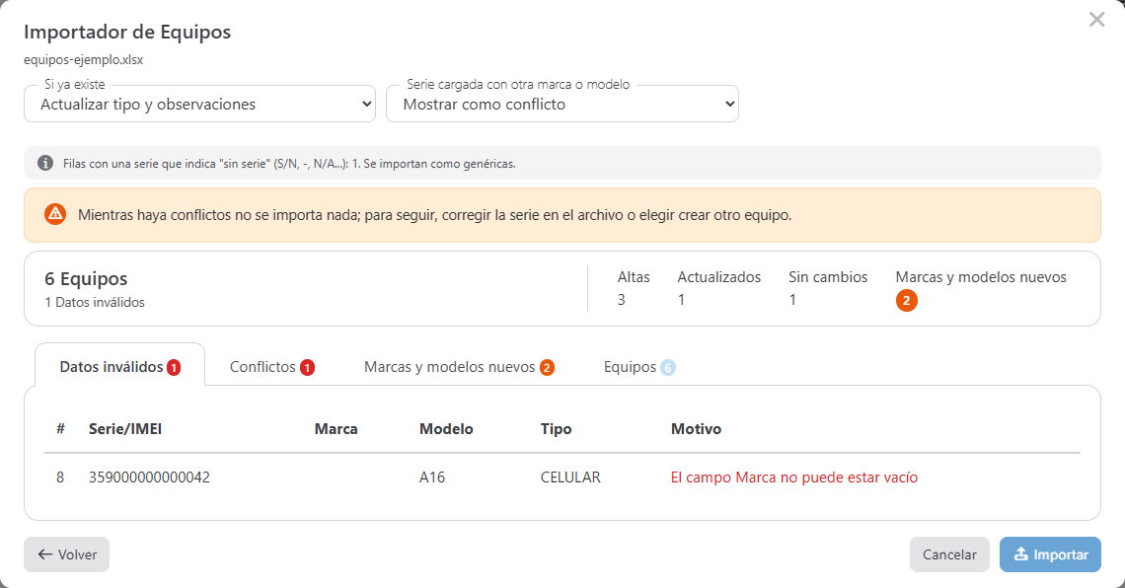Click the 'Sin cambios' summary label
The image size is (1125, 588).
pyautogui.click(x=828, y=277)
